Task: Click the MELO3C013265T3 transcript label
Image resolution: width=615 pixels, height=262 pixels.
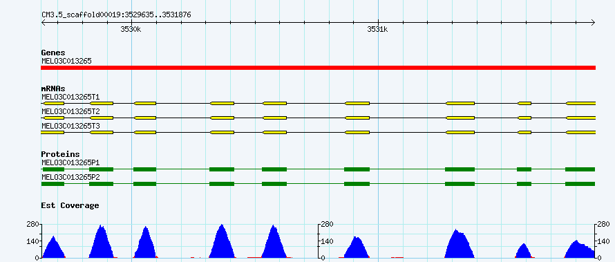Action: tap(70, 126)
